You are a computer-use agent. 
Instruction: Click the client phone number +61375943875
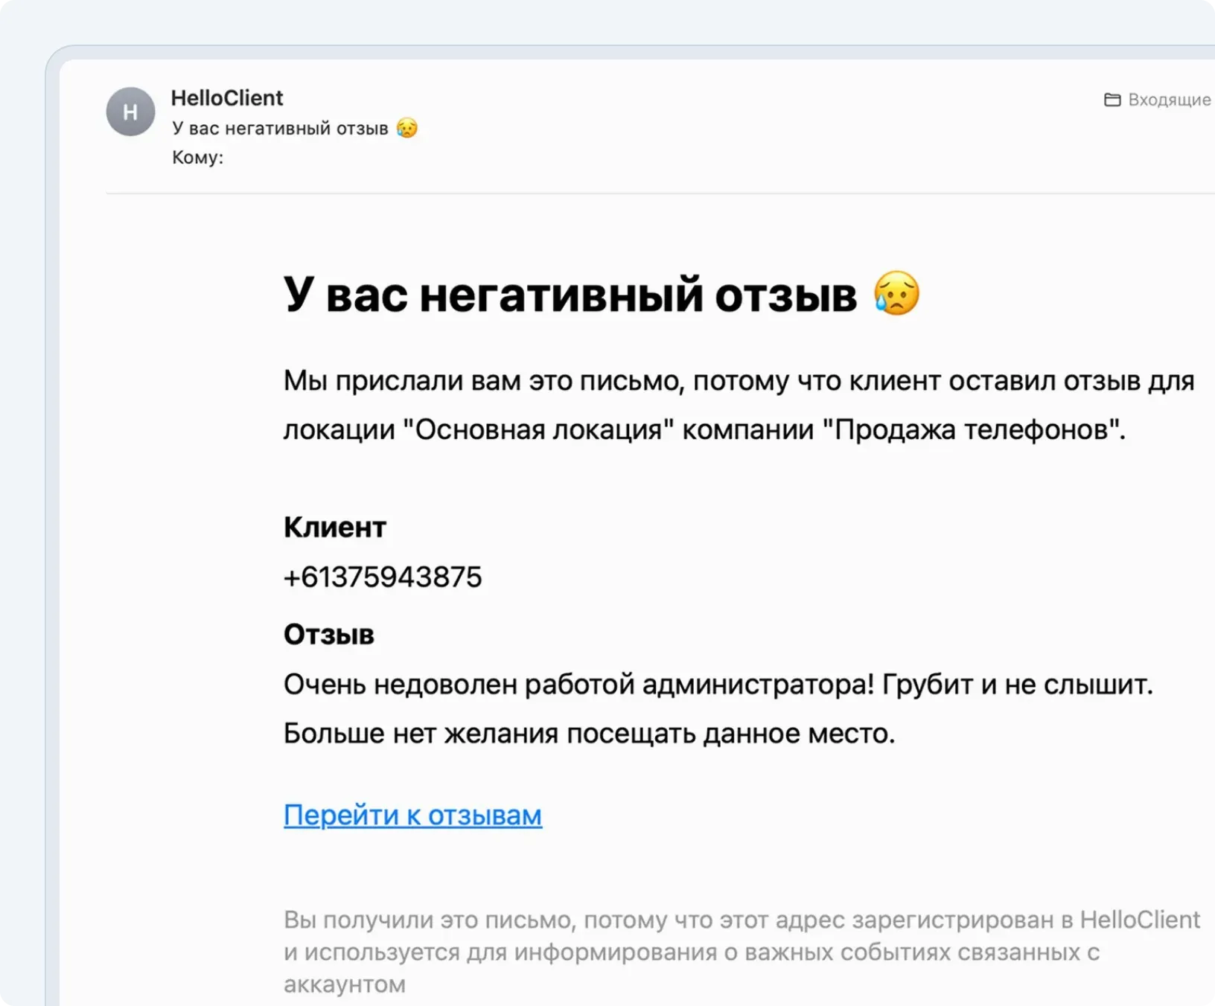[382, 577]
